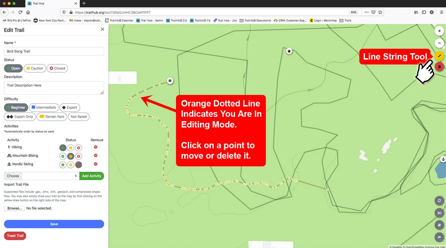
Task: Click the red trash delete map tool
Action: 439,67
